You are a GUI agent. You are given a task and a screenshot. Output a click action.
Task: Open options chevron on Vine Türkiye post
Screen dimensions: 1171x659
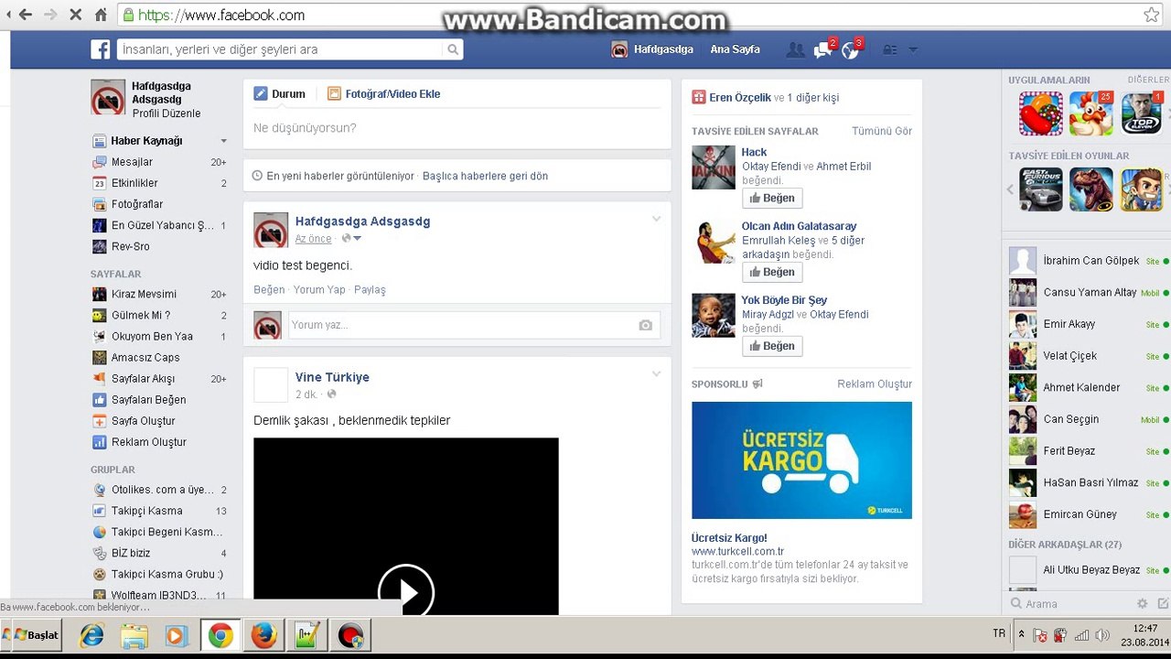(x=656, y=373)
